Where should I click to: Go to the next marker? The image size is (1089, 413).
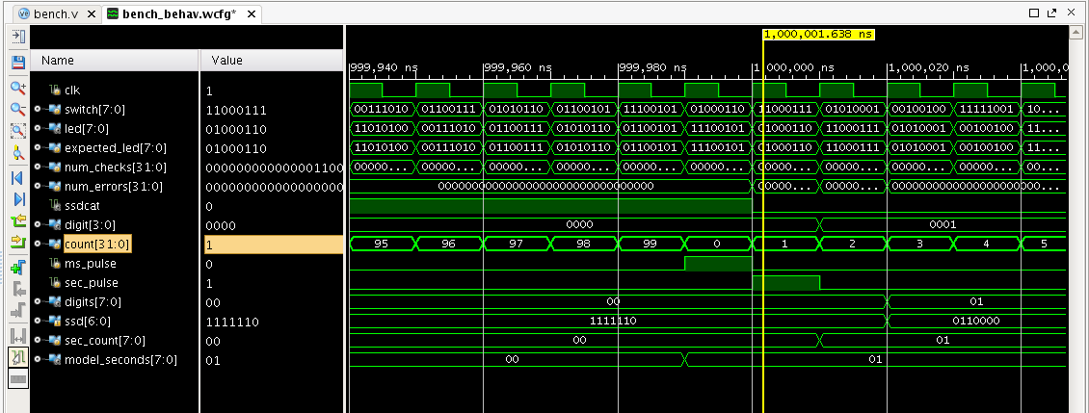tap(18, 310)
